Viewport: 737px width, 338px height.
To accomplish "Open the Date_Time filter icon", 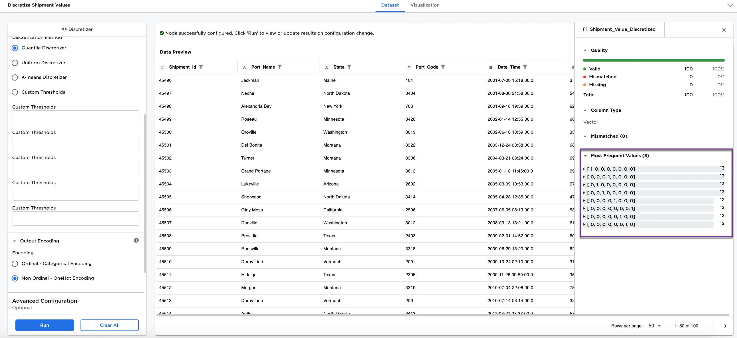I will [x=525, y=67].
